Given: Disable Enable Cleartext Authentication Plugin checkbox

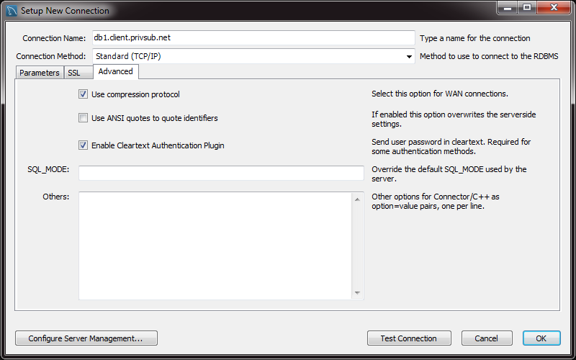Looking at the screenshot, I should 83,145.
